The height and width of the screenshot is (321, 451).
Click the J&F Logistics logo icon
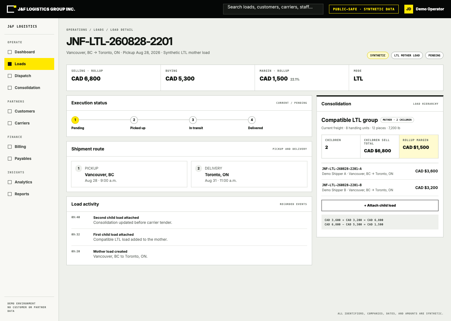pos(11,9)
